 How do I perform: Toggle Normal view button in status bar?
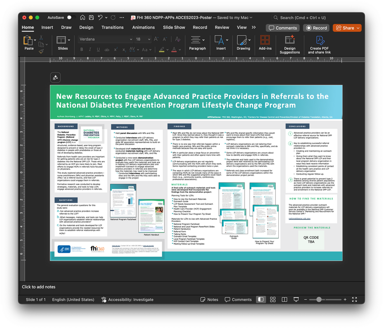[261, 300]
